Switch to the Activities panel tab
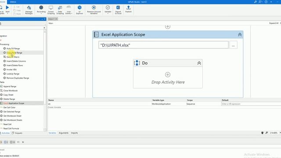This screenshot has height=158, width=281. 5,133
